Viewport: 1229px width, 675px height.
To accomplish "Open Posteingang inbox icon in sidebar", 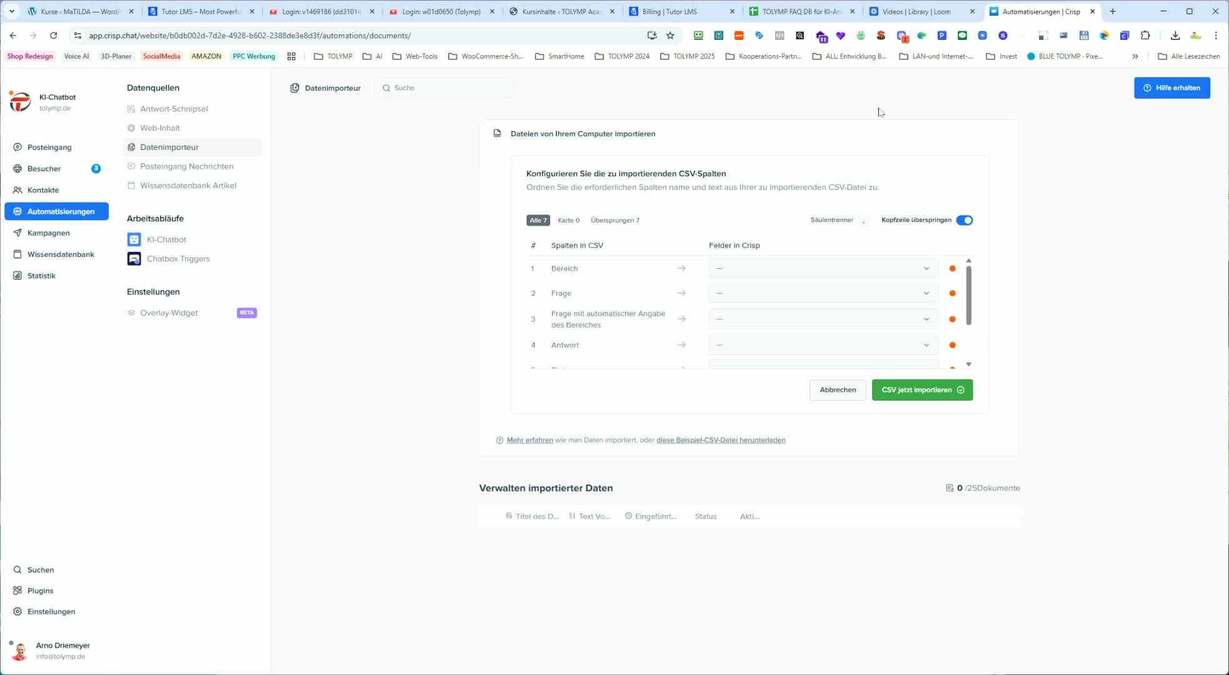I will [x=18, y=147].
